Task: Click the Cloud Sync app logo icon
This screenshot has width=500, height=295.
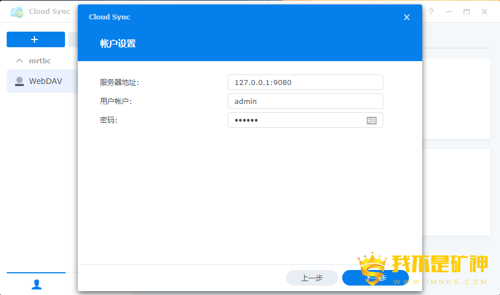Action: coord(17,12)
